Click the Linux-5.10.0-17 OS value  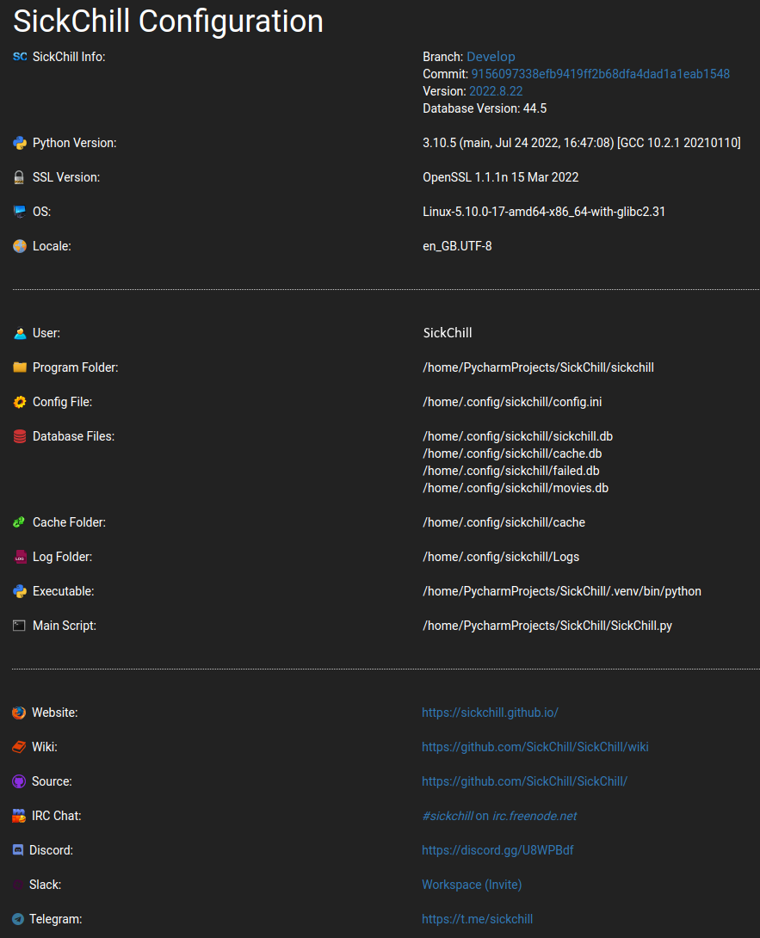[x=544, y=212]
